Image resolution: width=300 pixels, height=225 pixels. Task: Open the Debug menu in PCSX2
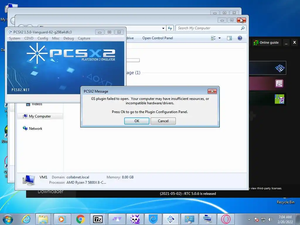point(69,38)
